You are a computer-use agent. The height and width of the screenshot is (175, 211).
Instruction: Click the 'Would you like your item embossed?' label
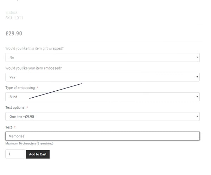coord(33,68)
